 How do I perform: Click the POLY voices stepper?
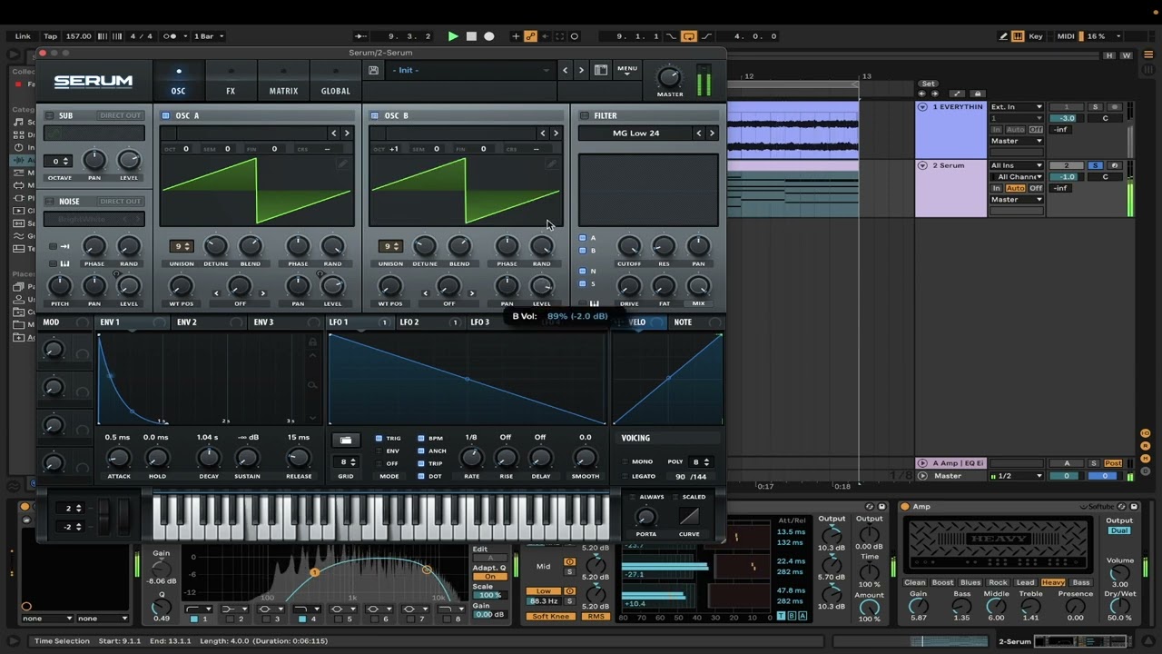point(700,462)
